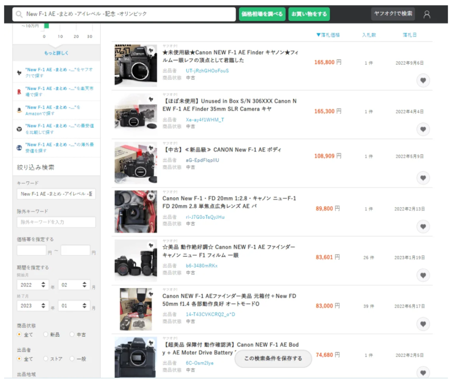This screenshot has height=379, width=451.
Task: Open the user account icon
Action: [x=427, y=14]
